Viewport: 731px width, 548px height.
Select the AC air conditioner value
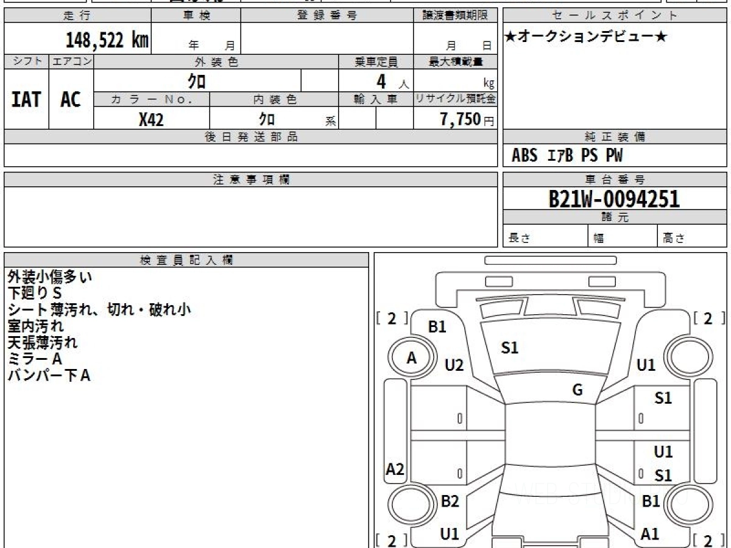[x=71, y=100]
